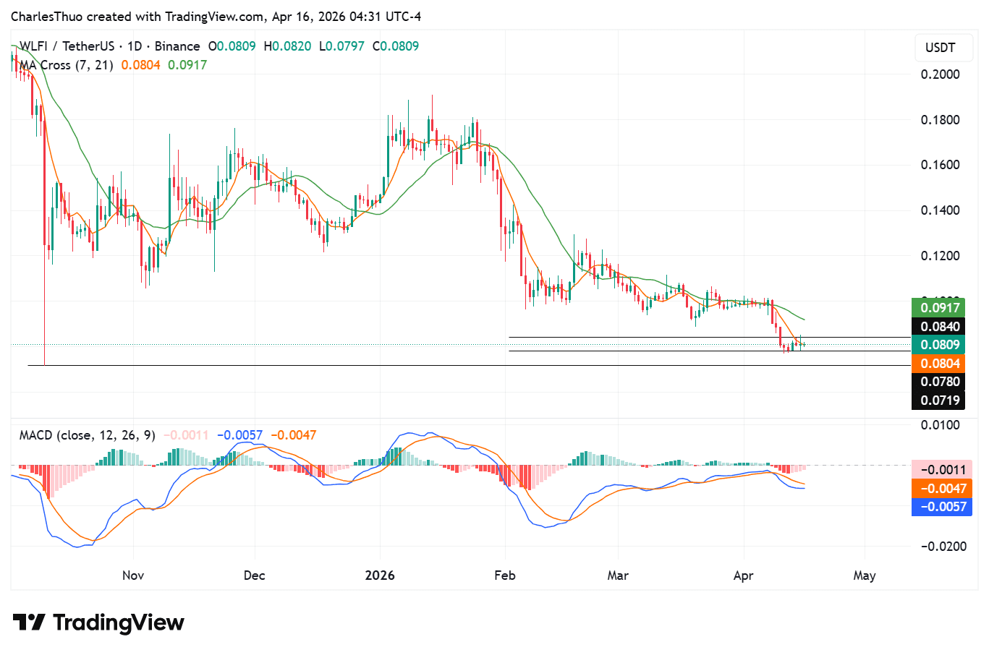
Task: Toggle visibility of the MA Cross indicator
Action: coord(65,64)
